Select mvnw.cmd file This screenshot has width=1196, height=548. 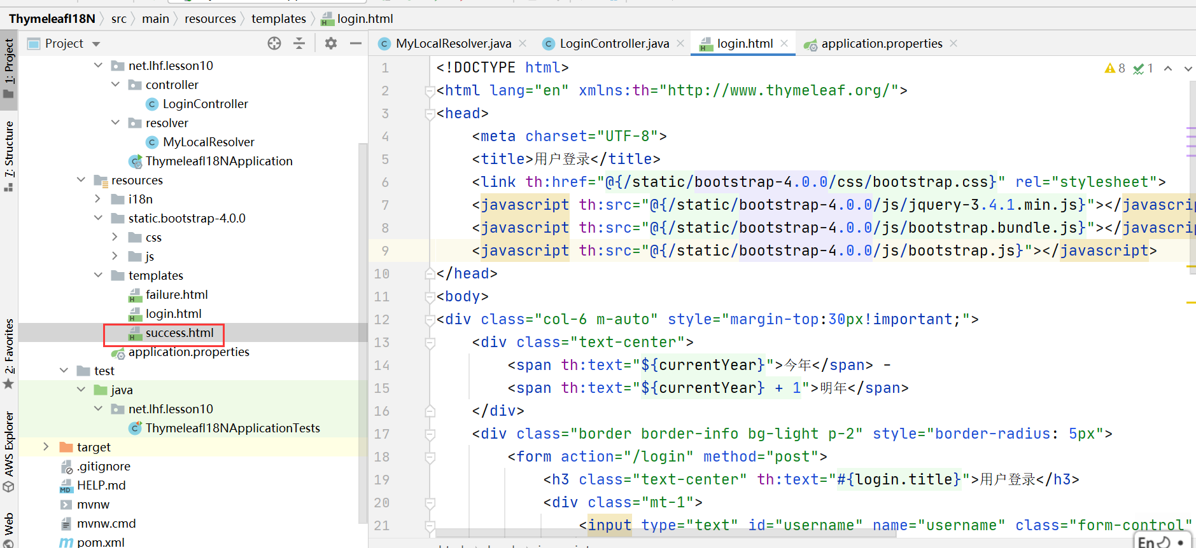pyautogui.click(x=106, y=523)
